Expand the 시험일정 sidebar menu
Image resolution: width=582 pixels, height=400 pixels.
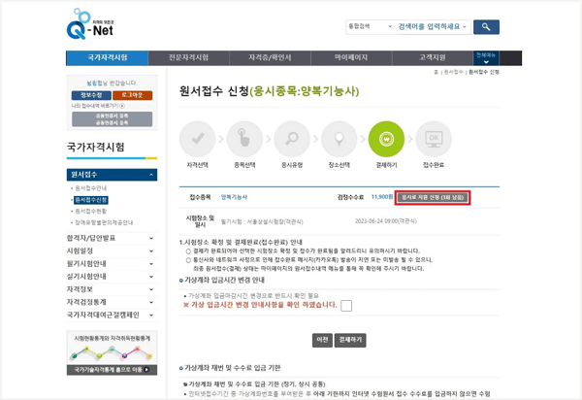(151, 251)
